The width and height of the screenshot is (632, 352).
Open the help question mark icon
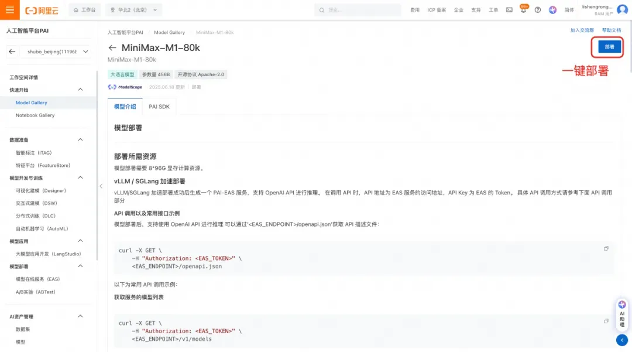coord(538,10)
